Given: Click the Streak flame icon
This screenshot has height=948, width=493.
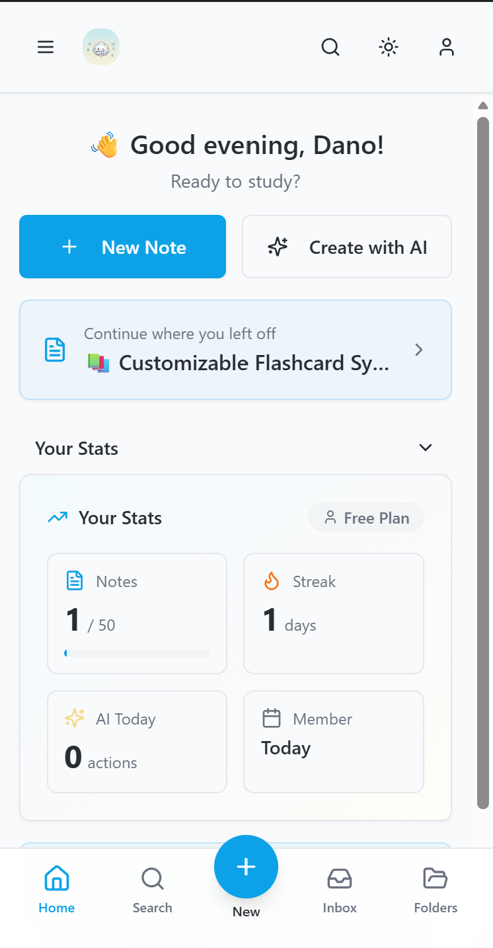Looking at the screenshot, I should [272, 581].
